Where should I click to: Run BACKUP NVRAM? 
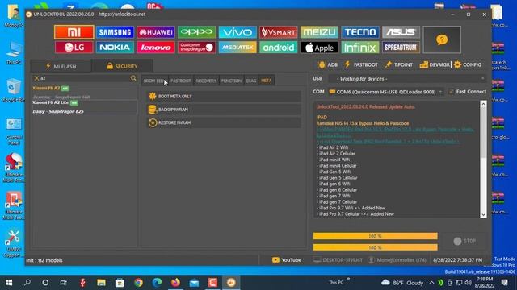(x=224, y=110)
